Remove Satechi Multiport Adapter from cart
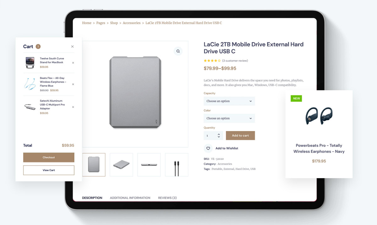Image resolution: width=377 pixels, height=225 pixels. click(73, 107)
